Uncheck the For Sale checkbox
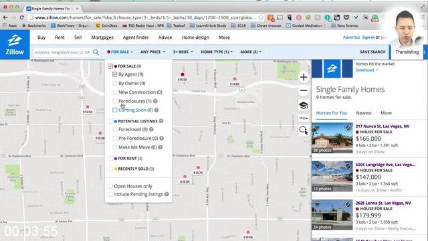428x241 pixels. coord(110,66)
